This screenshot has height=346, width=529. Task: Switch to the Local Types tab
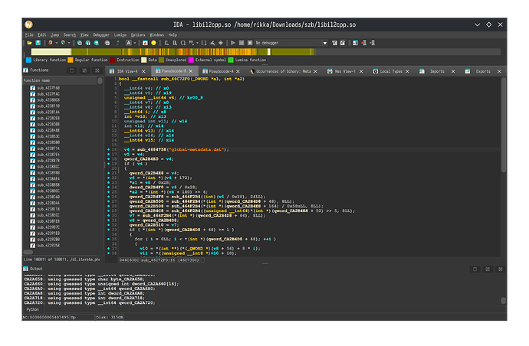[391, 71]
